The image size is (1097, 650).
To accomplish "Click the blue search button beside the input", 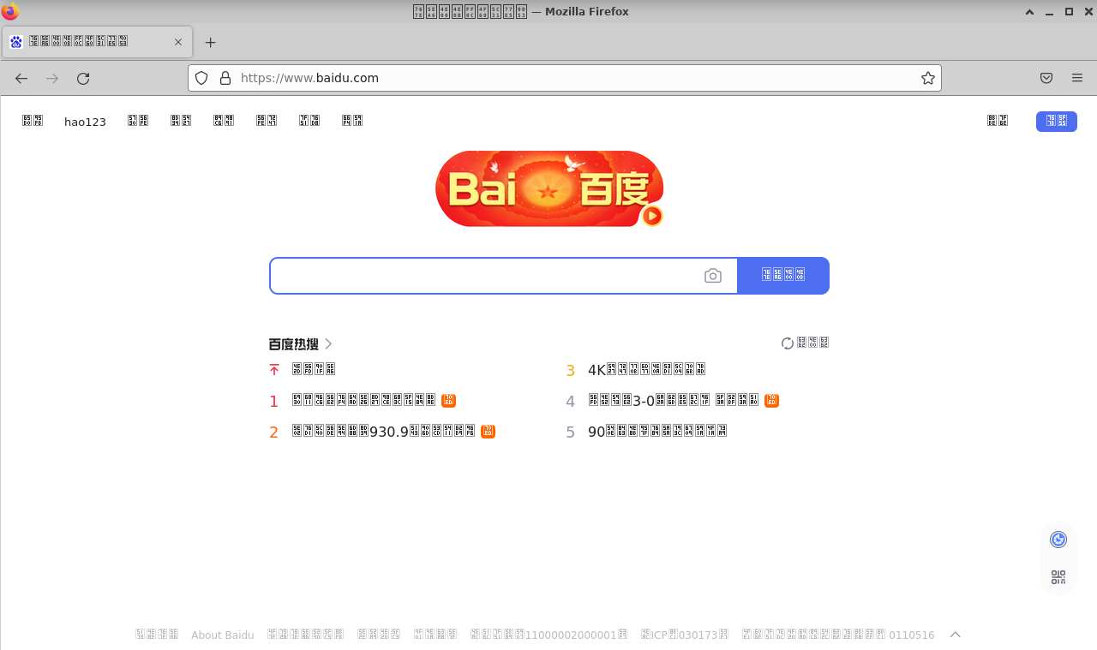I will pyautogui.click(x=782, y=275).
